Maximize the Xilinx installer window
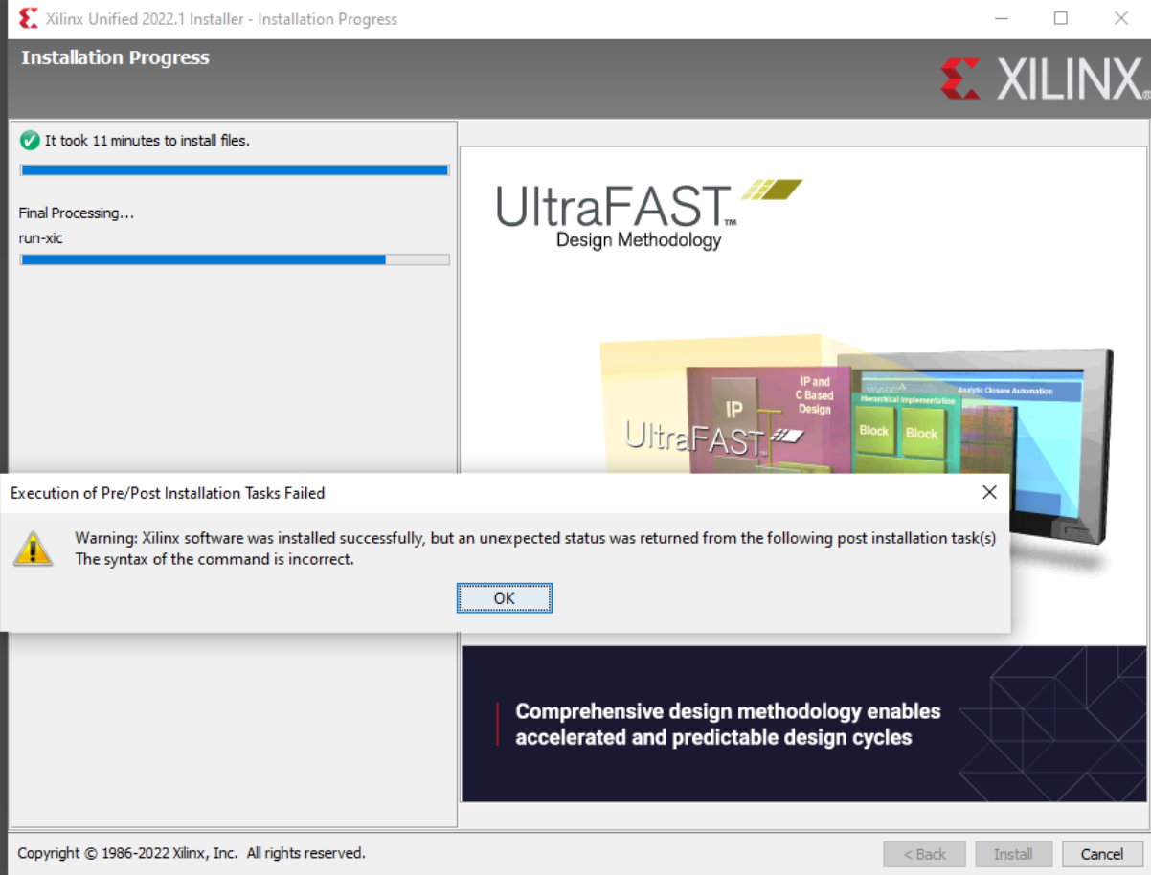The height and width of the screenshot is (875, 1151). tap(1061, 18)
